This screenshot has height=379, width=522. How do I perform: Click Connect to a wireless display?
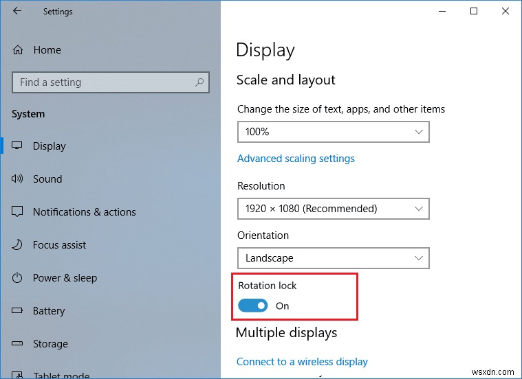[302, 362]
